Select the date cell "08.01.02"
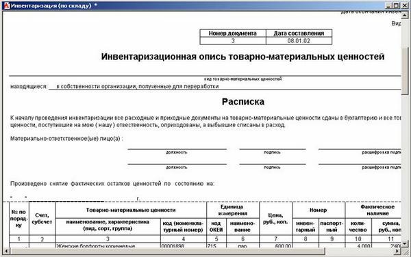 299,41
